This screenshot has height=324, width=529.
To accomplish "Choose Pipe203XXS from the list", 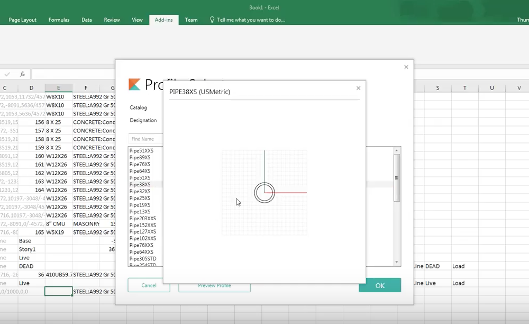I will (x=142, y=219).
